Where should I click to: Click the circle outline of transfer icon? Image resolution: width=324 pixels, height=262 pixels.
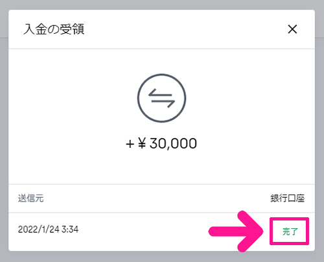click(x=161, y=75)
